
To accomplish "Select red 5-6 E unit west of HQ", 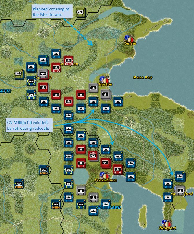I will point(81,163).
